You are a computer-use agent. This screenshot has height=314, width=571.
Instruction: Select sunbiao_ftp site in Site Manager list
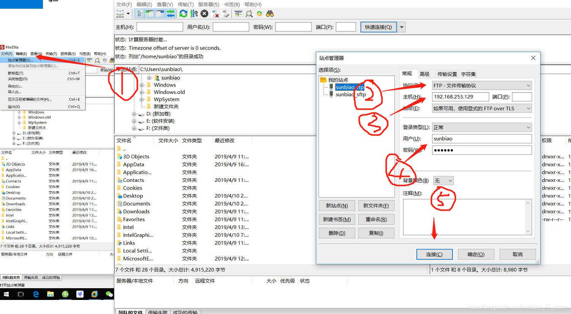pyautogui.click(x=350, y=87)
